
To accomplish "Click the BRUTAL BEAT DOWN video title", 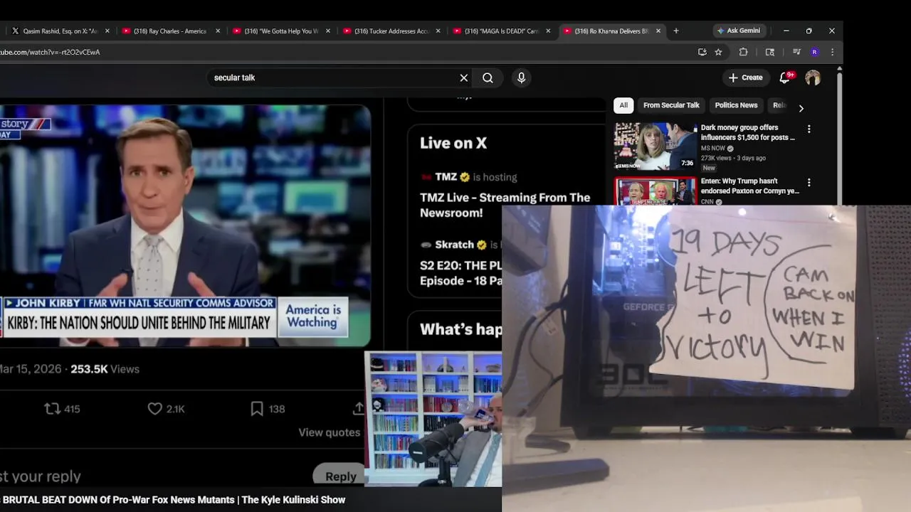I will [x=173, y=500].
